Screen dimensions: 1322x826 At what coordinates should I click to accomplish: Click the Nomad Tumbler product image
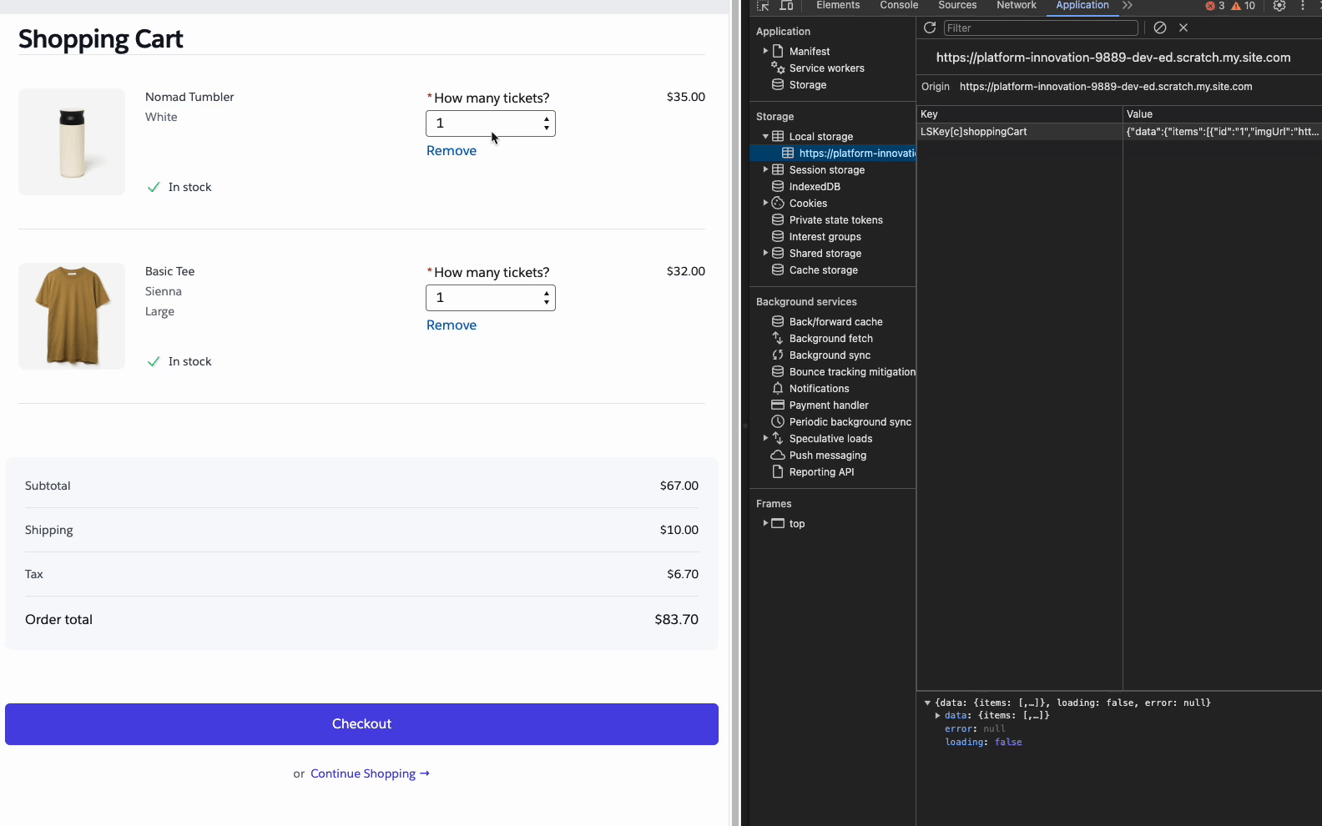72,142
